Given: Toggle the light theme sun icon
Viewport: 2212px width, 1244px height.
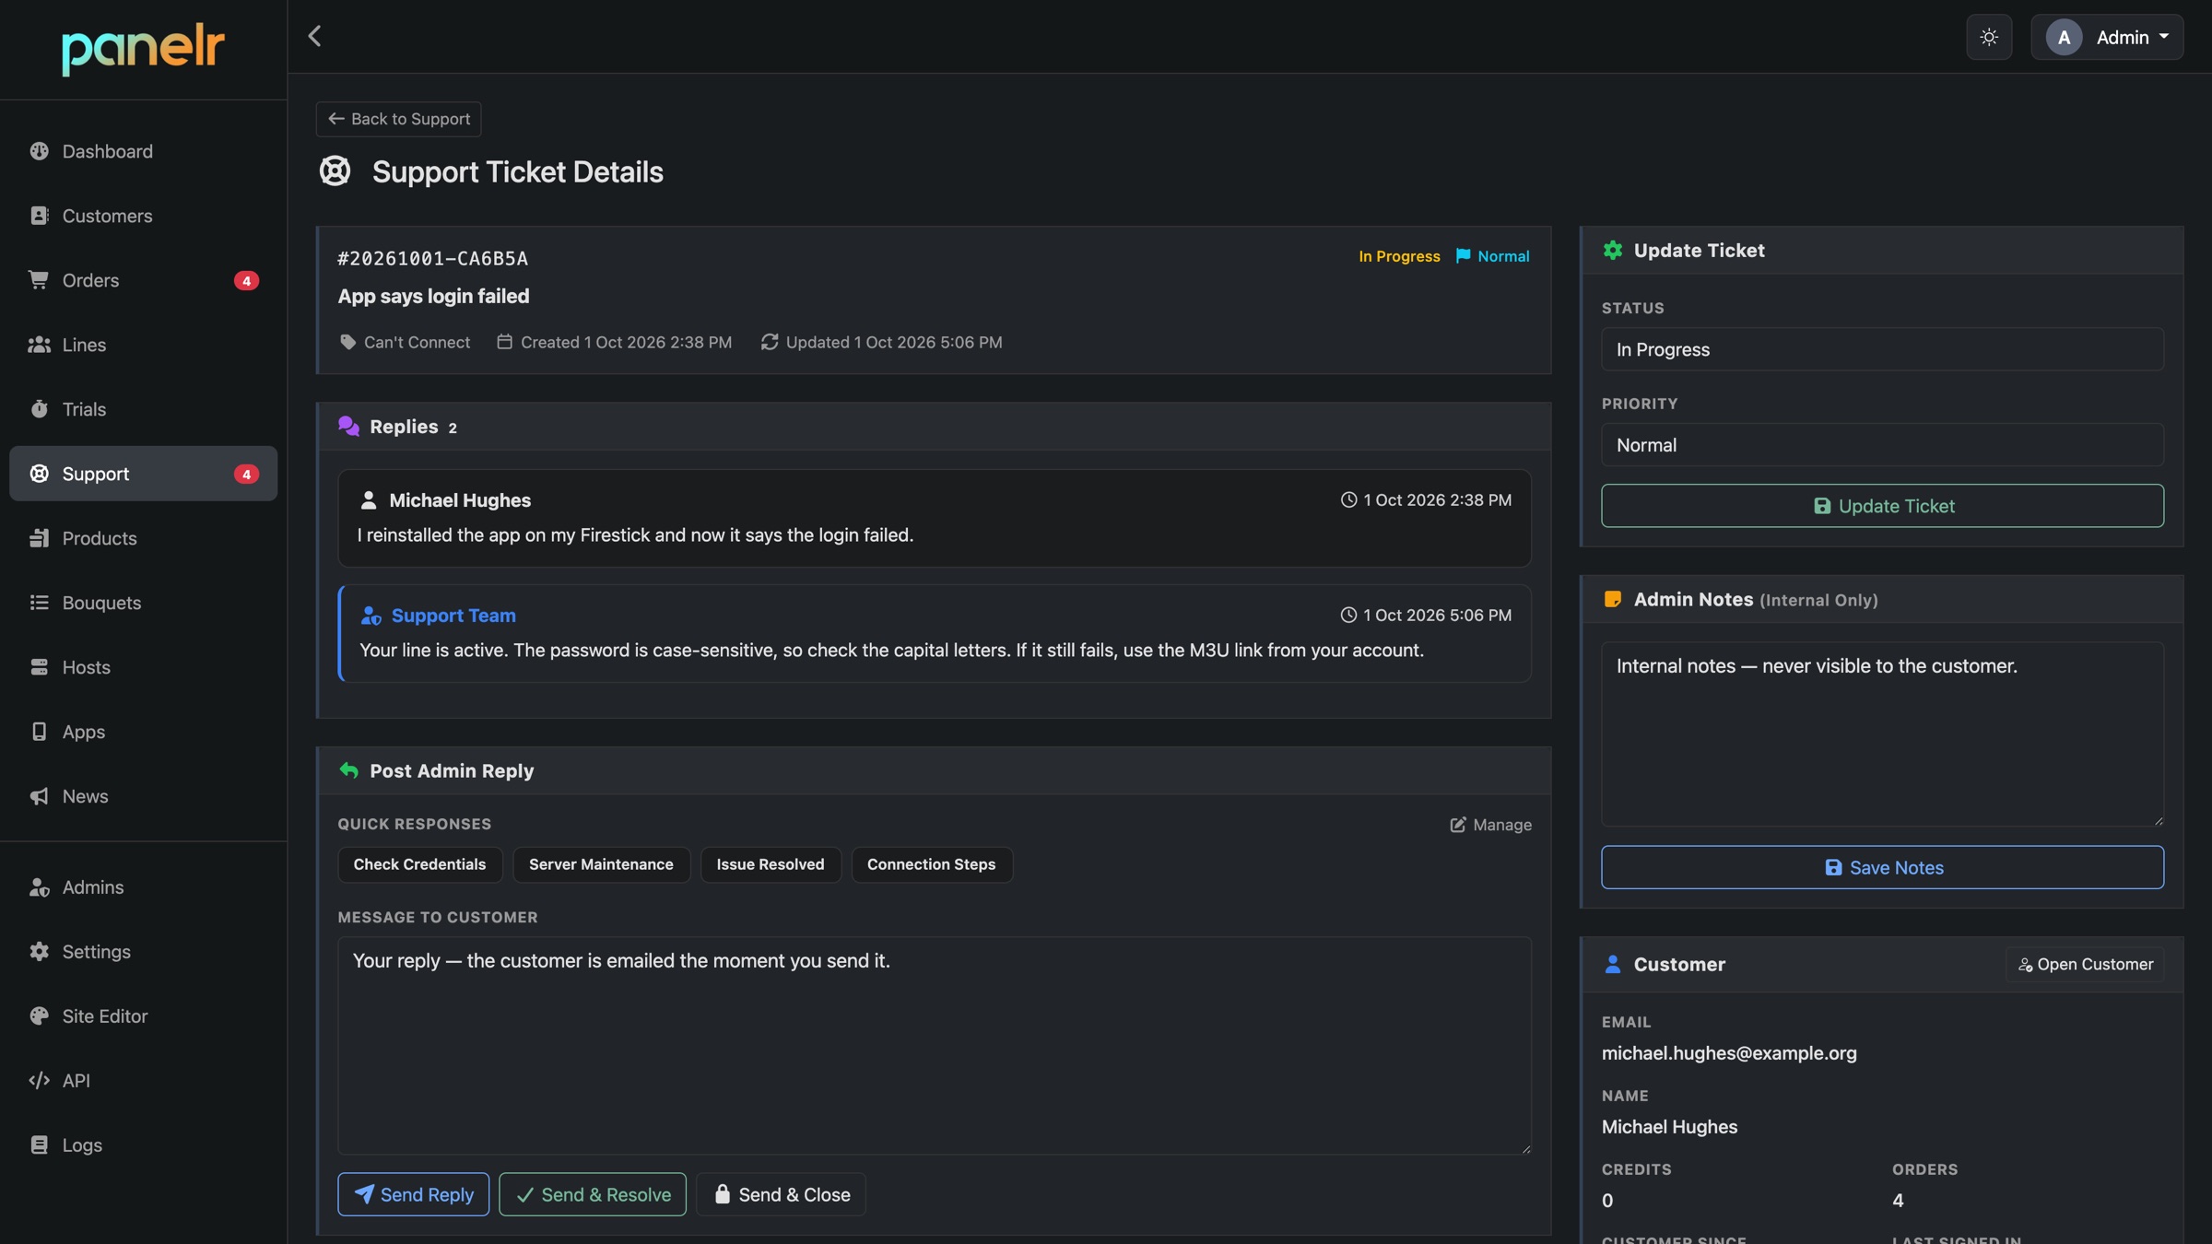Looking at the screenshot, I should click(1989, 37).
